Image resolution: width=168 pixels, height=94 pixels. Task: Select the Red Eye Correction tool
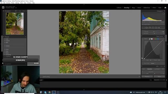(x=150, y=28)
